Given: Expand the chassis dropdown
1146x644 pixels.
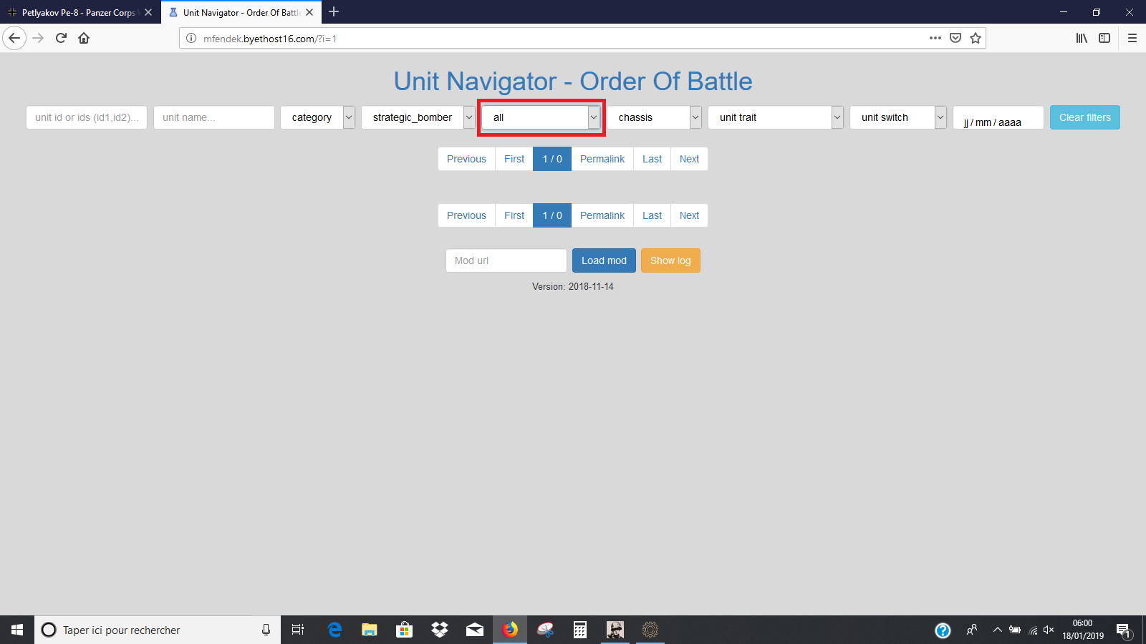Looking at the screenshot, I should [654, 117].
